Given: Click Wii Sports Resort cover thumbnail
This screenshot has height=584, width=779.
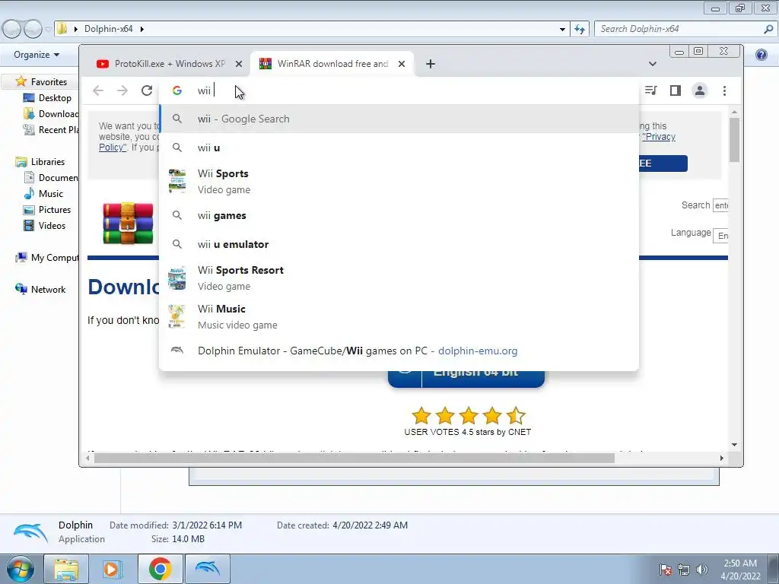Looking at the screenshot, I should [176, 278].
